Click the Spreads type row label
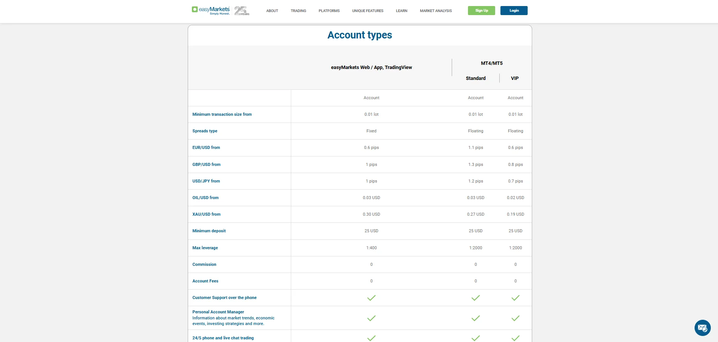This screenshot has width=718, height=342. (x=205, y=131)
